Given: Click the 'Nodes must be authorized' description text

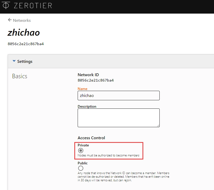Looking at the screenshot, I should click(108, 155).
